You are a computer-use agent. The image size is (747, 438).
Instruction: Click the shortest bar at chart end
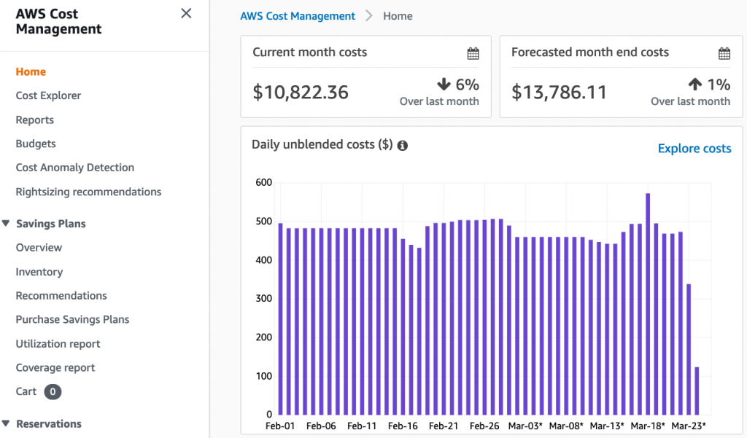pos(697,390)
